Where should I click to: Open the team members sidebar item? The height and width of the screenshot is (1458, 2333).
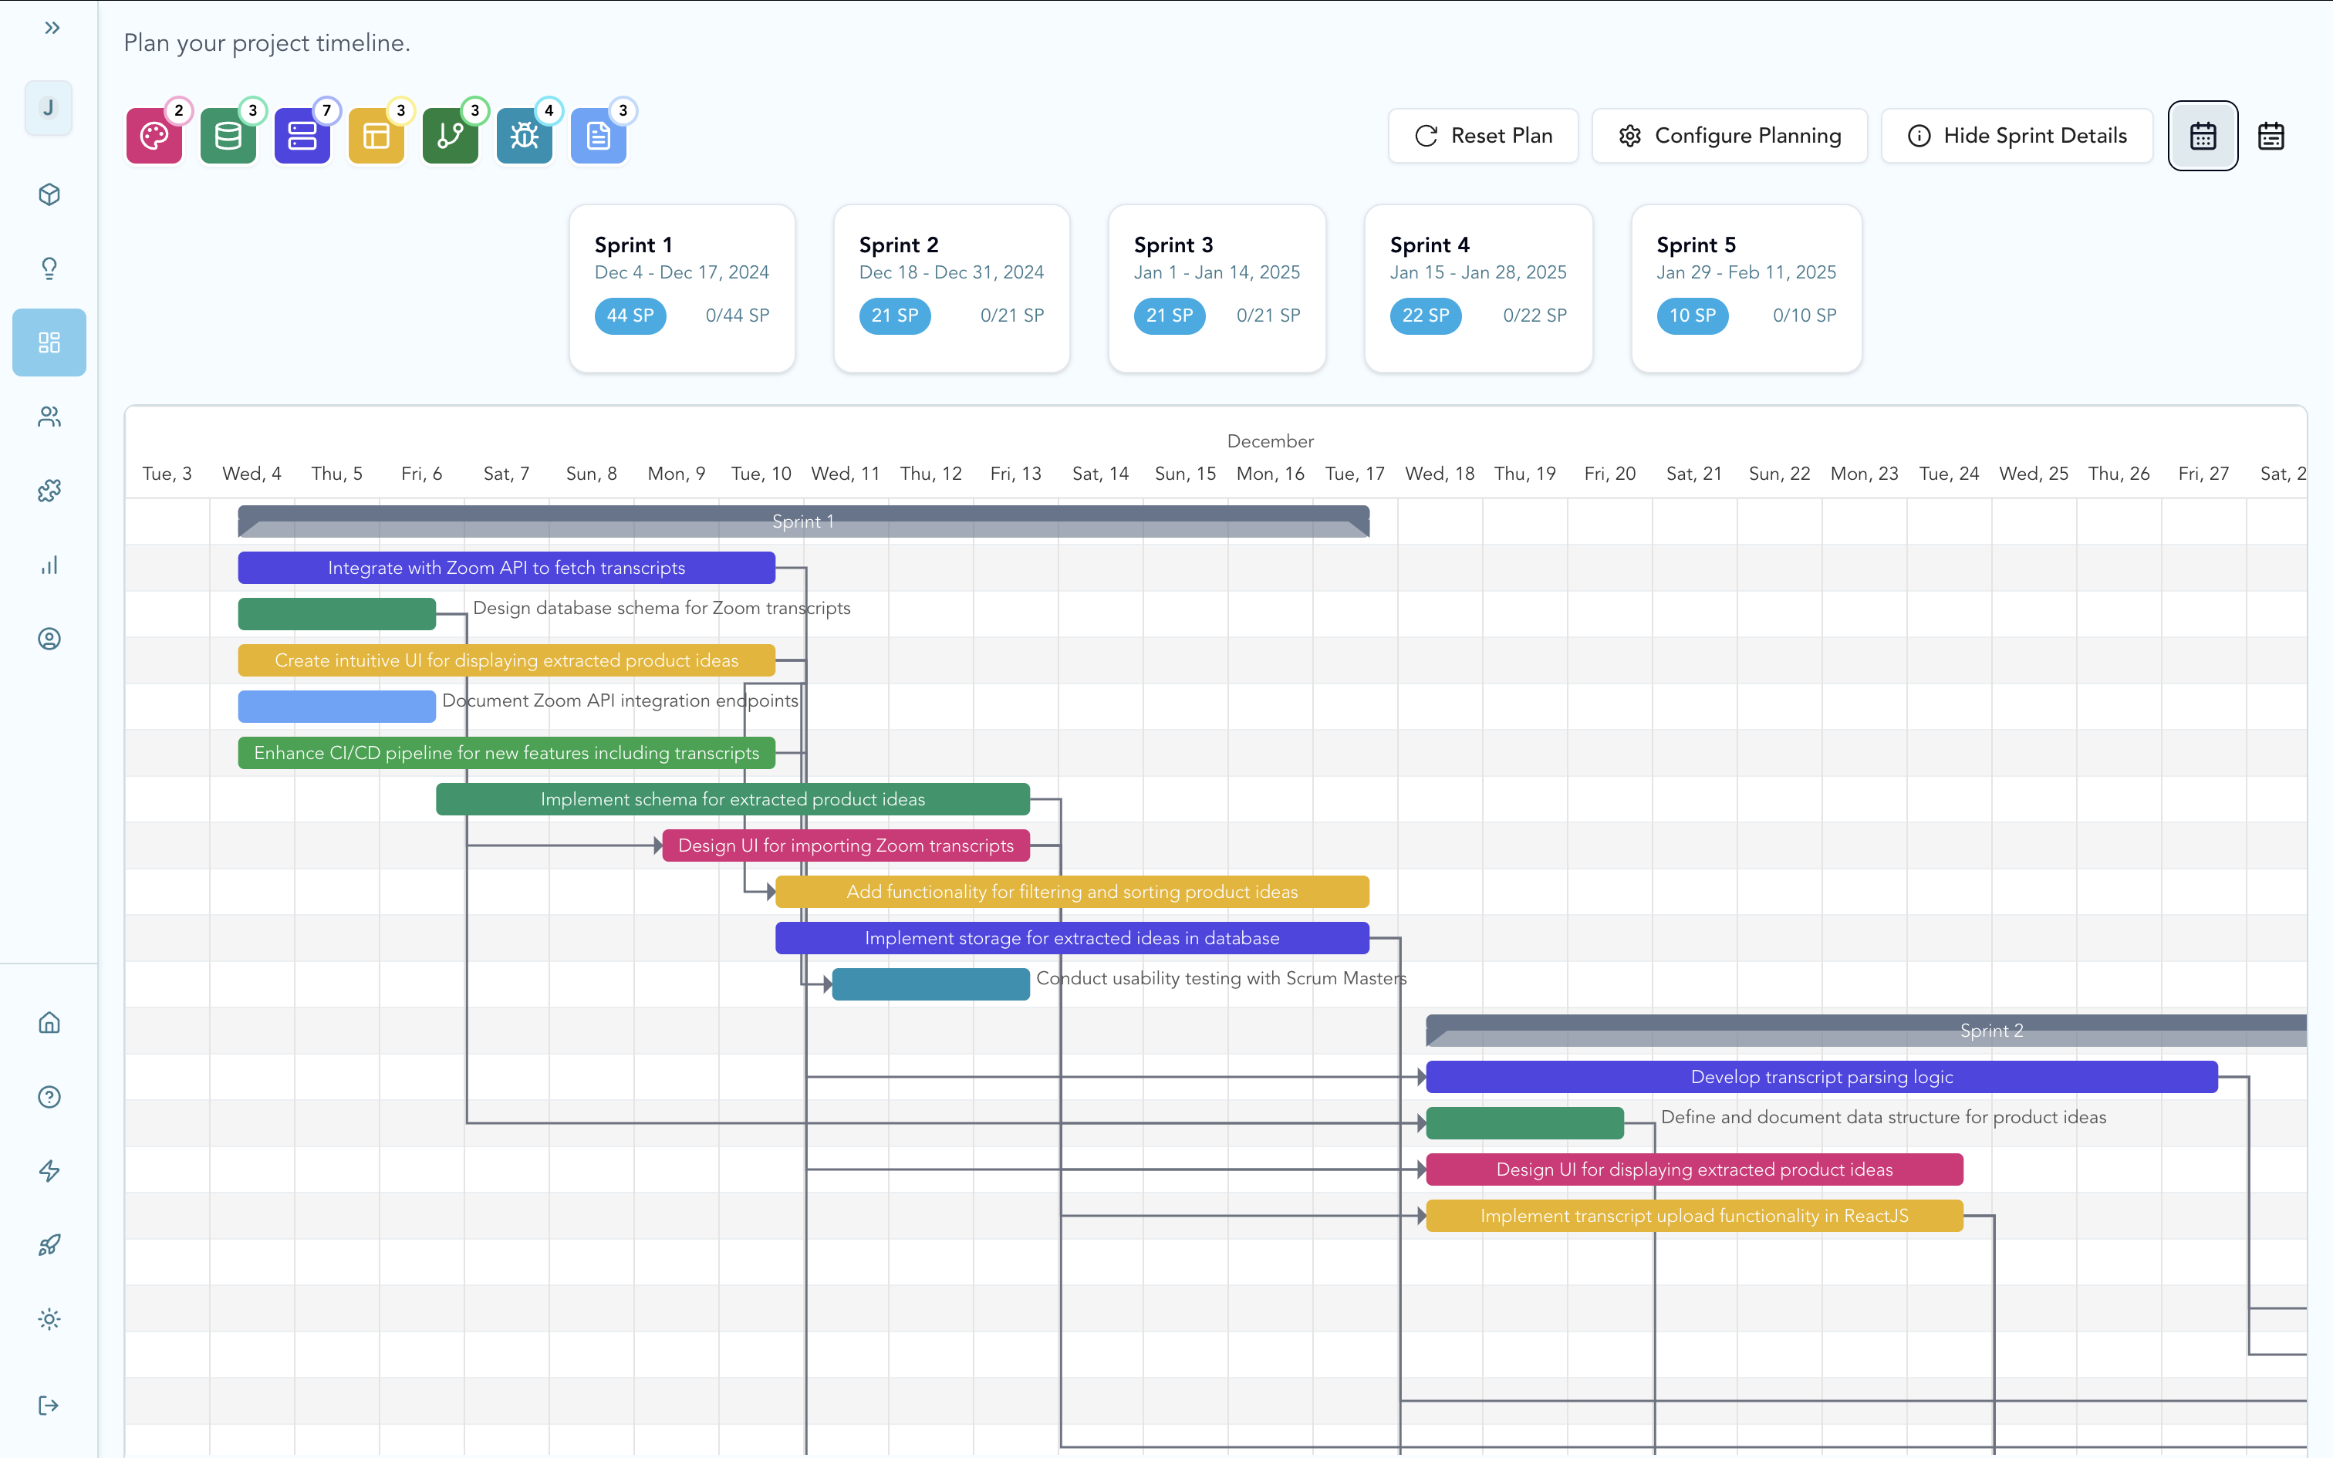tap(49, 417)
